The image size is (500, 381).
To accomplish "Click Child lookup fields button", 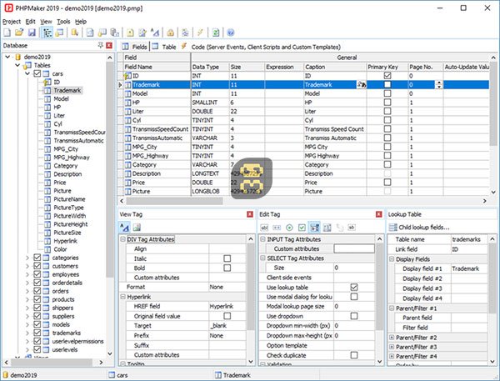I will pyautogui.click(x=419, y=228).
